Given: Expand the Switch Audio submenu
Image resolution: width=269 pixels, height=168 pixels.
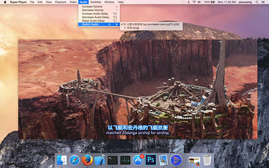Looking at the screenshot, I should coord(99,24).
